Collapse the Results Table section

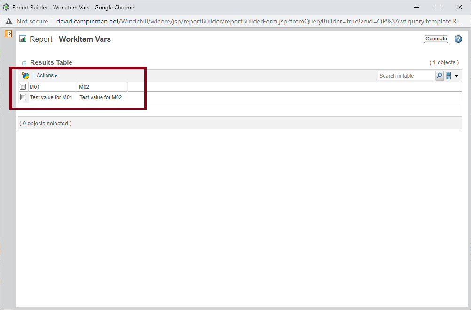[x=24, y=62]
